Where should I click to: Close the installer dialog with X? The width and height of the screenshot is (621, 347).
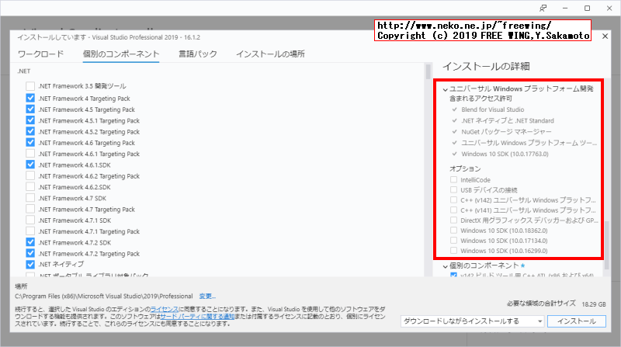coord(605,36)
